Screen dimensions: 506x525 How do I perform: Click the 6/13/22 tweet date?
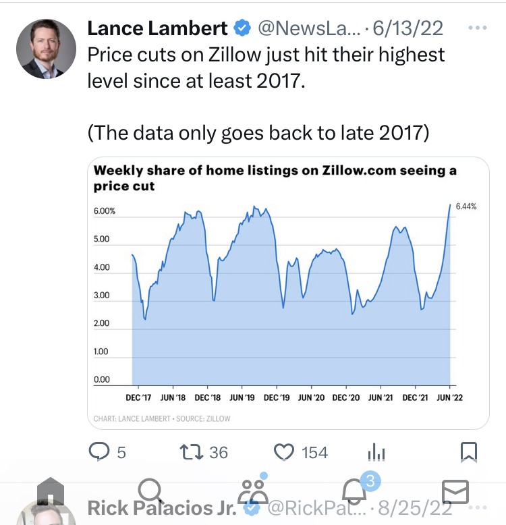tap(410, 28)
